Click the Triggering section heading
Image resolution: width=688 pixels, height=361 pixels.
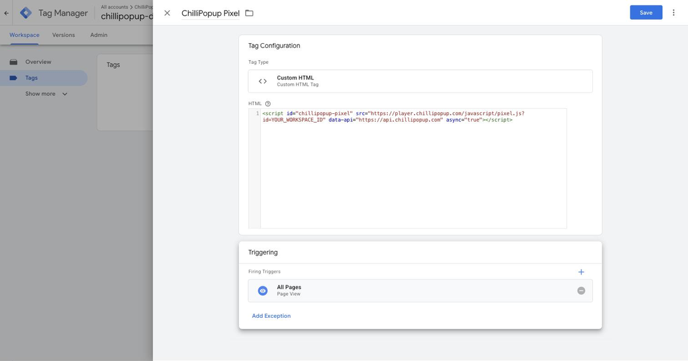pyautogui.click(x=263, y=253)
